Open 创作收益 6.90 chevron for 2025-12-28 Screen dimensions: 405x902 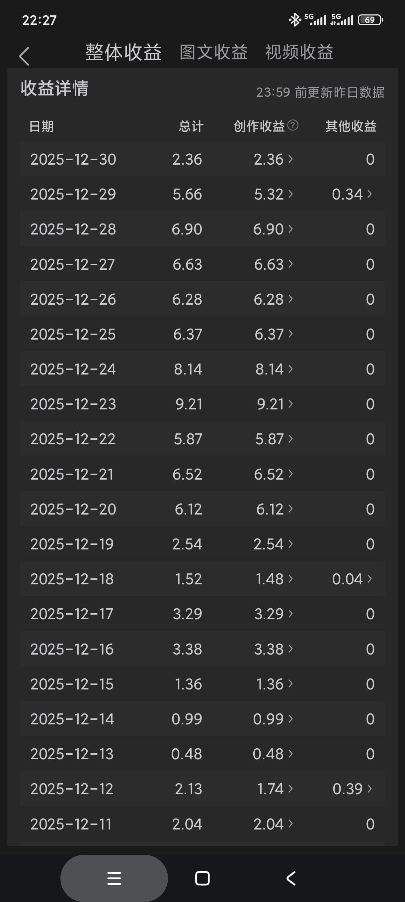point(290,229)
